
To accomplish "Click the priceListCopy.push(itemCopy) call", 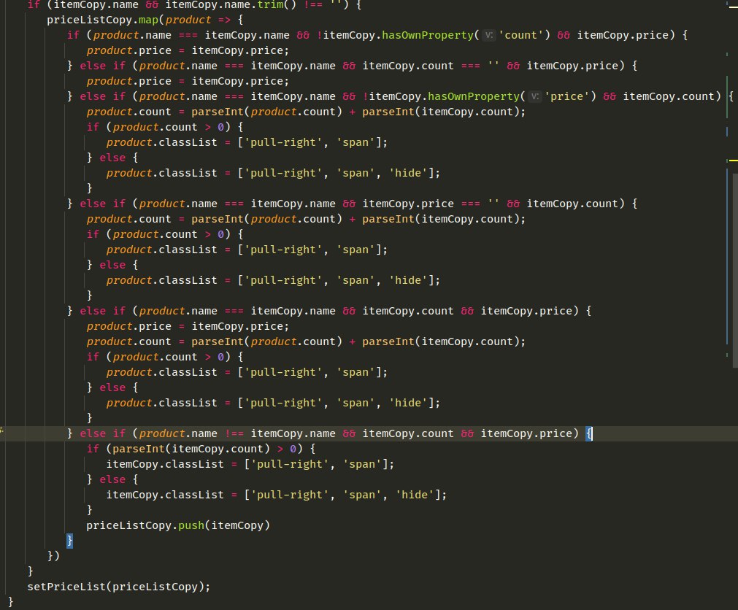I will [178, 525].
